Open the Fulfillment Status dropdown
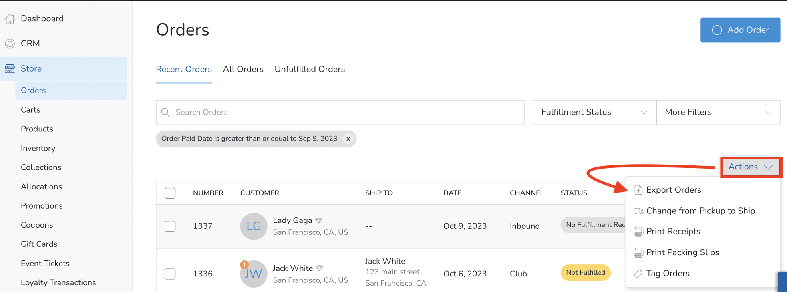Viewport: 787px width, 292px height. [x=594, y=112]
